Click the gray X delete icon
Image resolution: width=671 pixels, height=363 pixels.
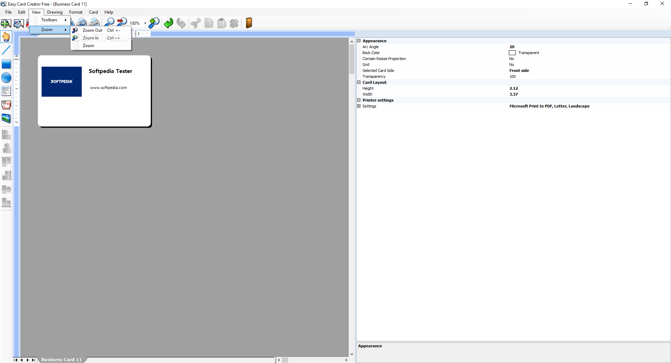234,23
